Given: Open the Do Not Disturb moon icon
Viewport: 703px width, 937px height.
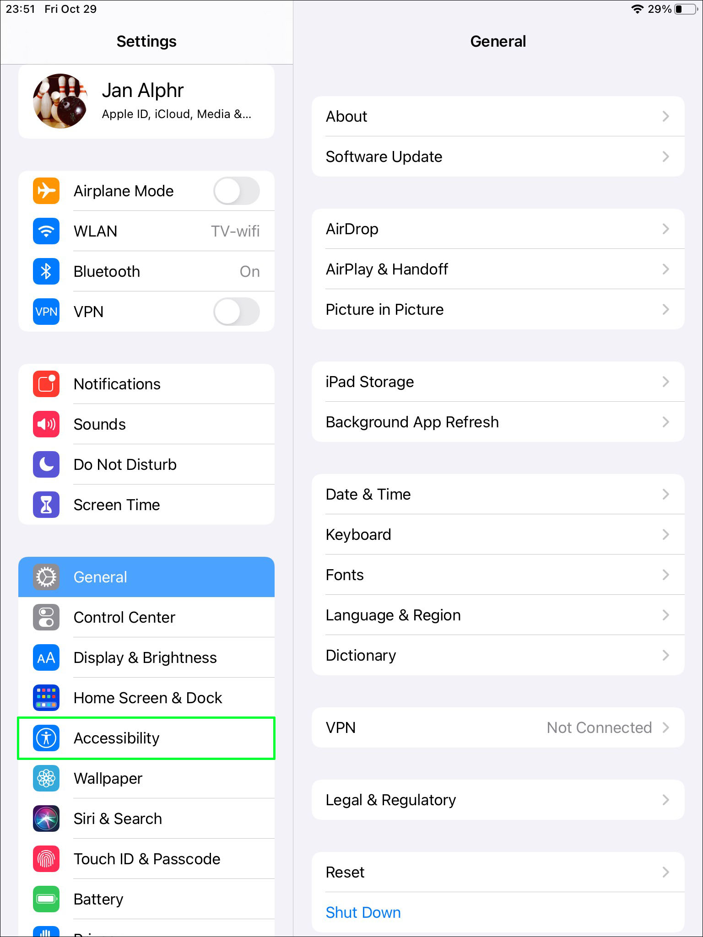Looking at the screenshot, I should click(46, 464).
